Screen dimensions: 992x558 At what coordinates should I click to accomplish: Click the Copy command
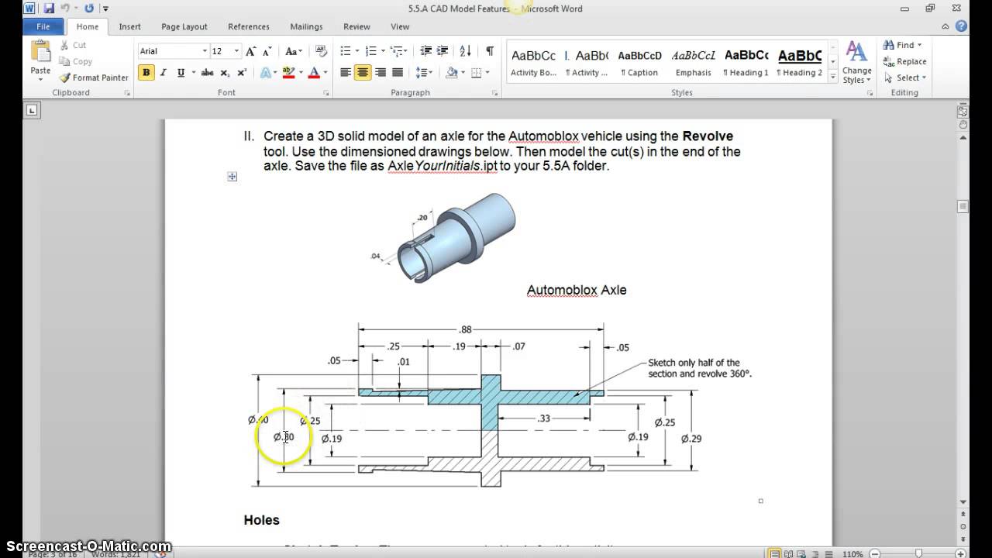[75, 61]
